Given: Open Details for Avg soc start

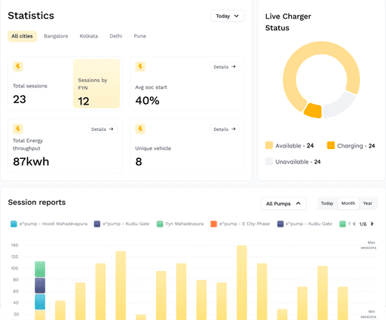Looking at the screenshot, I should [225, 67].
